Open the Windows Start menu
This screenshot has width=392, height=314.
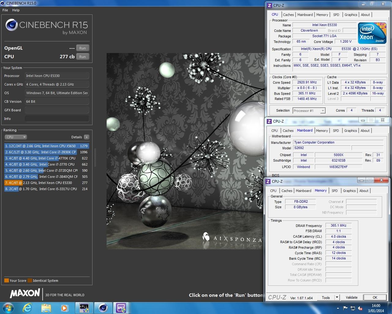click(8, 308)
